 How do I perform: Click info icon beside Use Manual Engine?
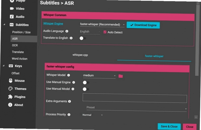74,82
